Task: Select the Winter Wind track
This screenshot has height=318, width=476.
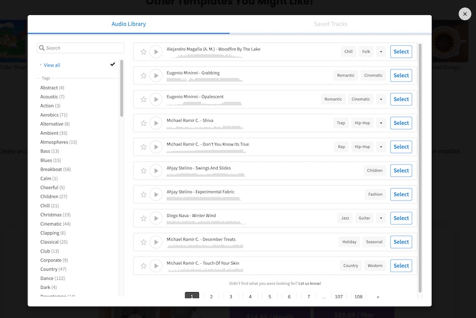Action: tap(401, 218)
